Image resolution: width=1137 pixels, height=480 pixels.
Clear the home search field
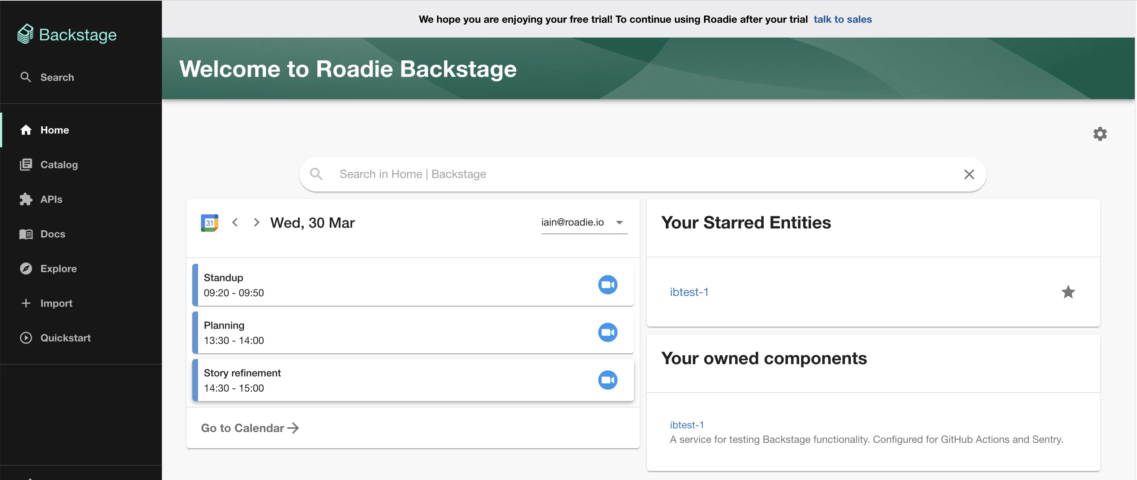(969, 174)
